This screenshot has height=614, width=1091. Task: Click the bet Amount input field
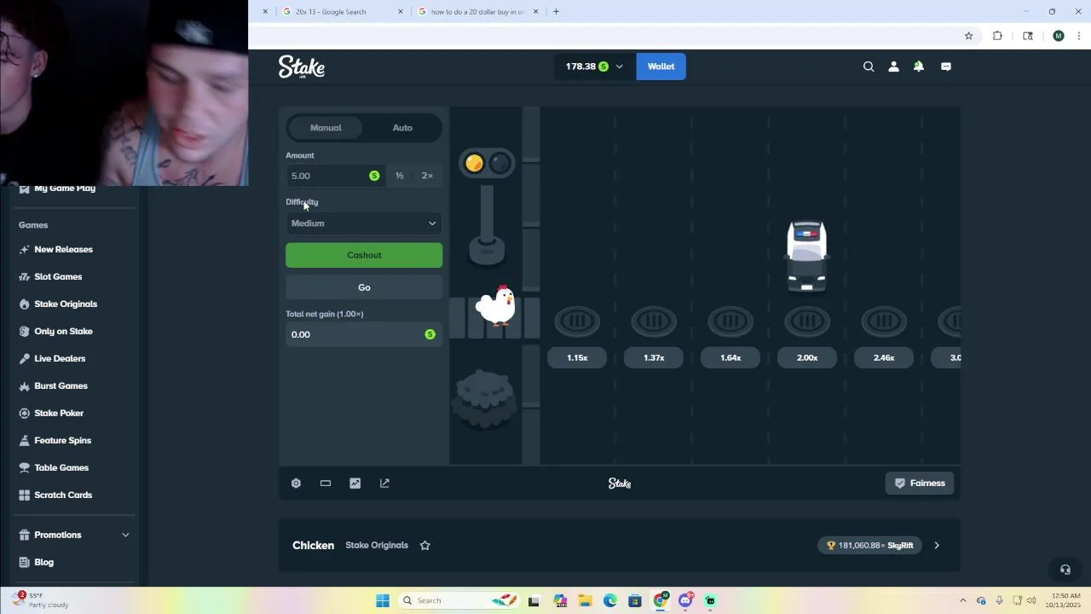[x=334, y=176]
